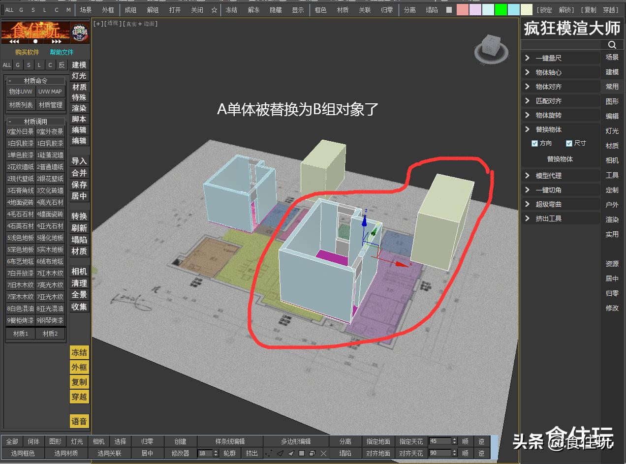Select the green color swatch in top toolbar
626x464 pixels.
501,9
